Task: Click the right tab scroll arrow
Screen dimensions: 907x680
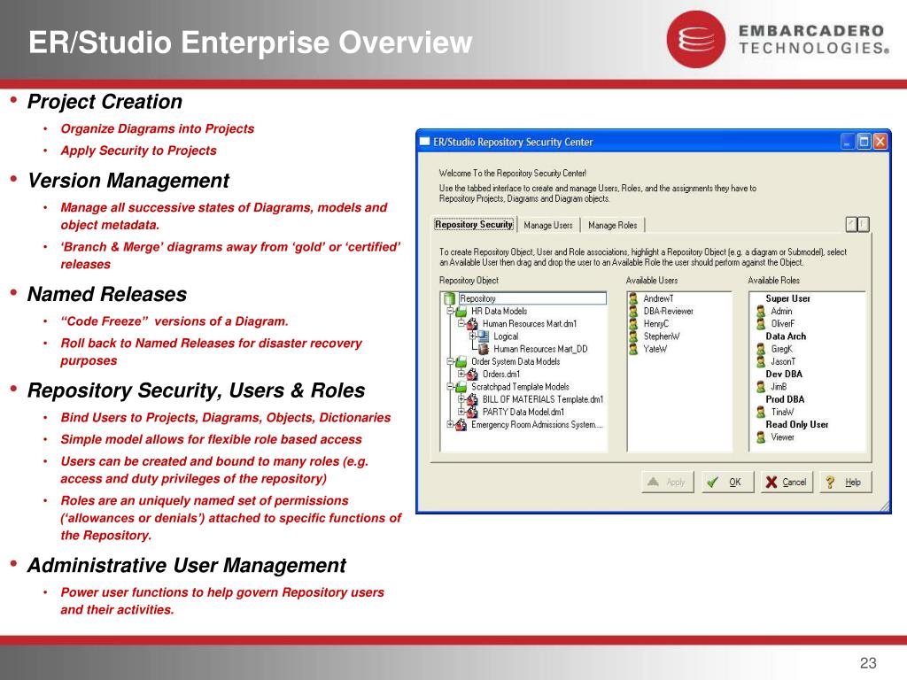Action: pos(864,224)
